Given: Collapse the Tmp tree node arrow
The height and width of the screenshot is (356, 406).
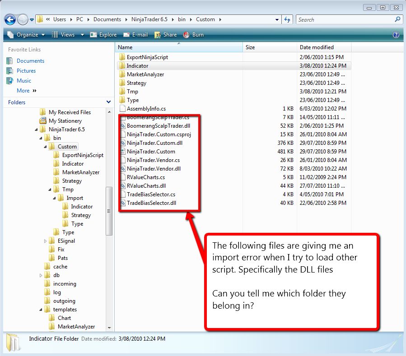Looking at the screenshot, I should click(50, 190).
